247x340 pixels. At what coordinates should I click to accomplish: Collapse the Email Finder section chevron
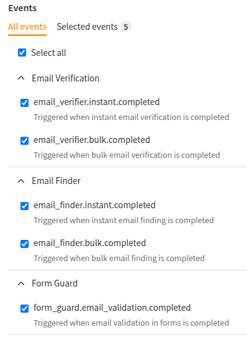[21, 181]
